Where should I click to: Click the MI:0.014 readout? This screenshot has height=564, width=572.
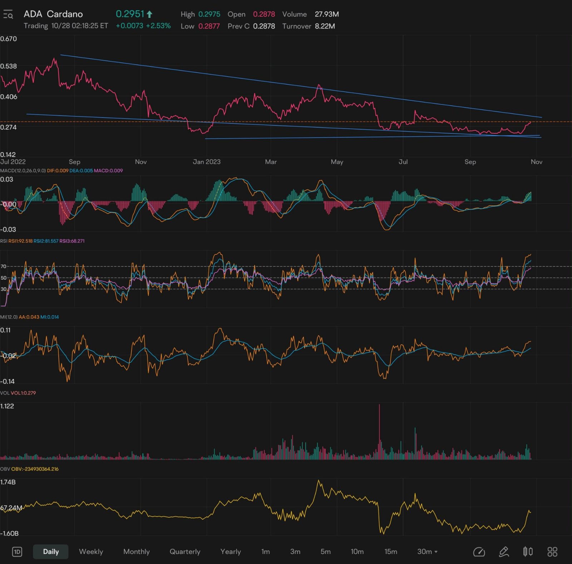(49, 317)
